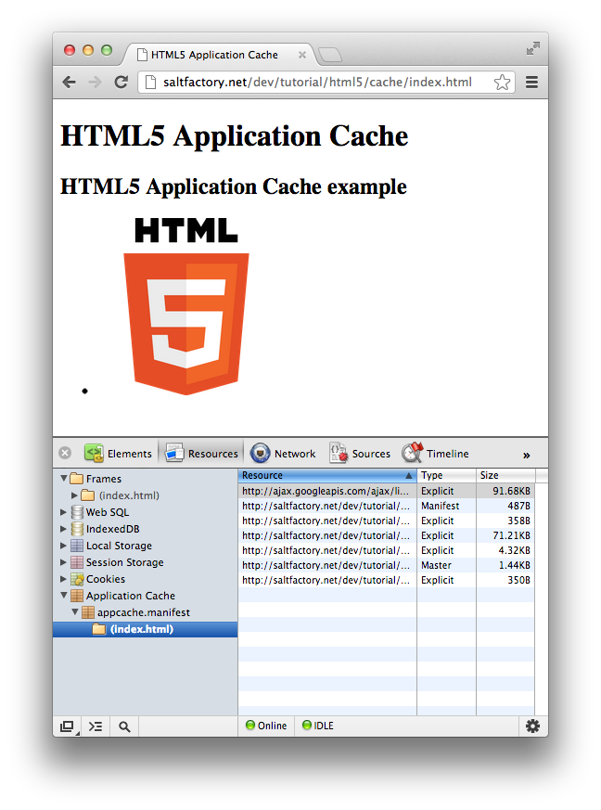
Task: Go back with the browser back arrow
Action: point(70,83)
